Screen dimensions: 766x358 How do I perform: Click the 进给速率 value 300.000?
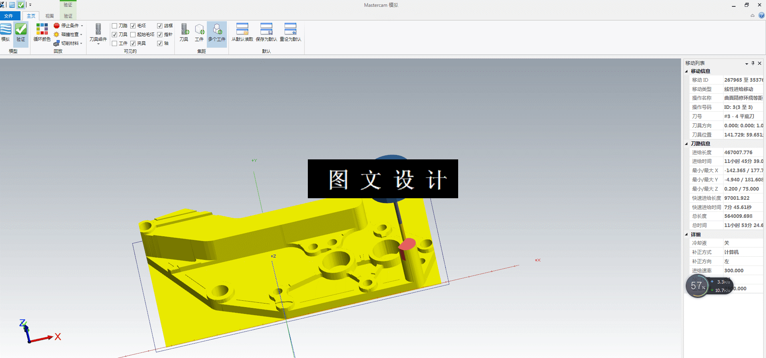(x=743, y=271)
